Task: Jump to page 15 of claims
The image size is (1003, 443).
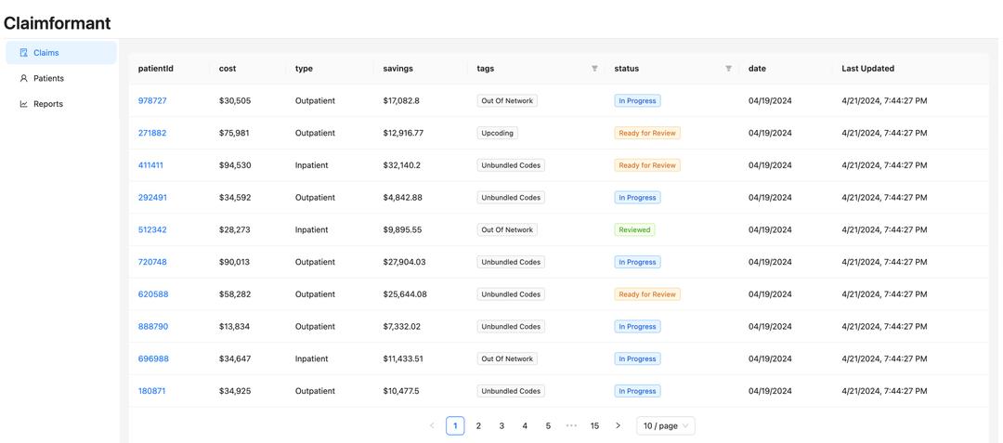Action: [x=594, y=426]
